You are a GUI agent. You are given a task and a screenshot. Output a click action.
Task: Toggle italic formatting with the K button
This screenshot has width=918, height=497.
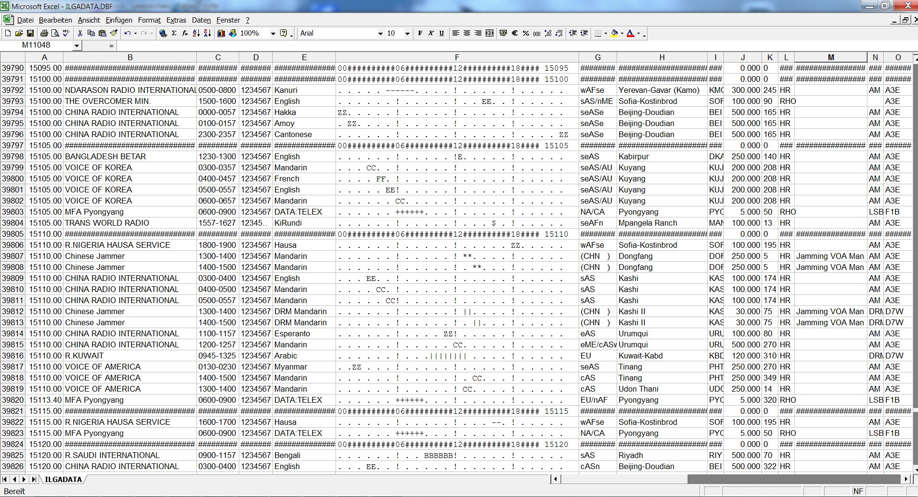pyautogui.click(x=431, y=33)
